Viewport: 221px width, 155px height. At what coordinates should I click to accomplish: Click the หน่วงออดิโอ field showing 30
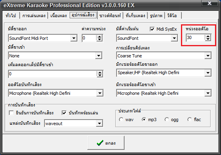(x=195, y=37)
